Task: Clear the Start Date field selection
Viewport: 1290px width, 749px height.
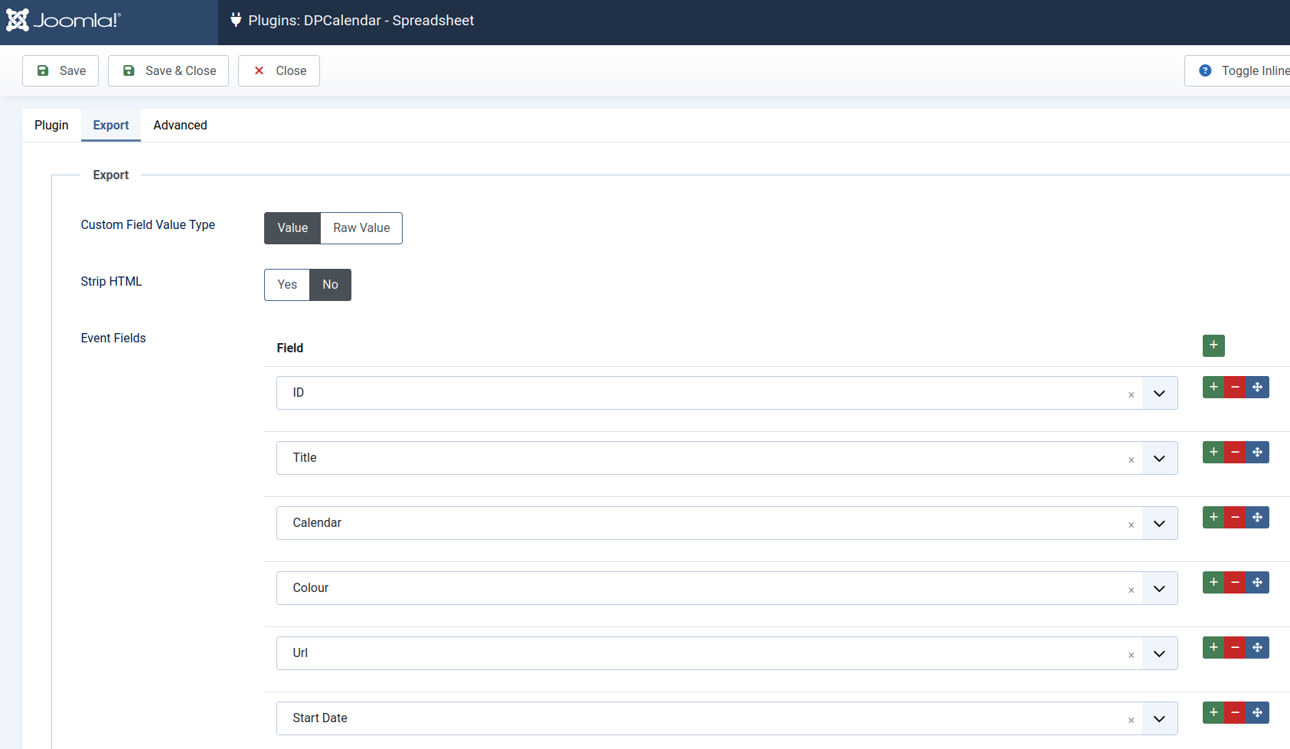Action: tap(1131, 720)
